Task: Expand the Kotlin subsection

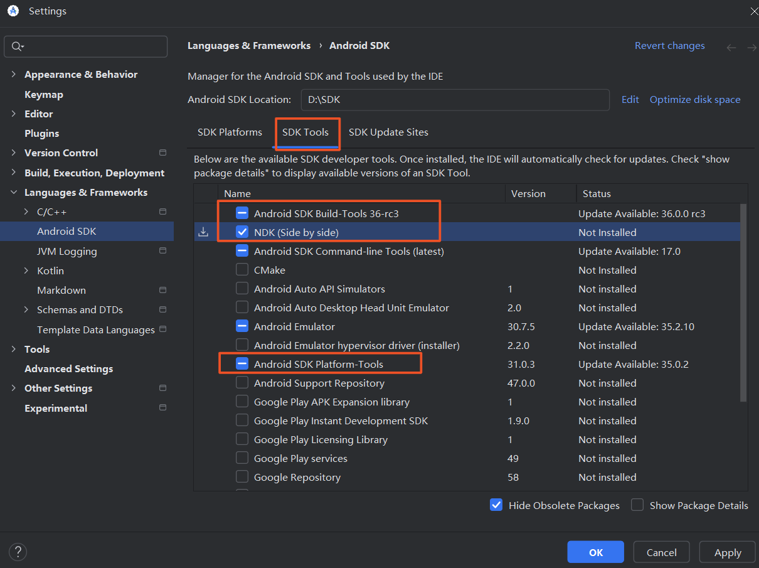Action: [26, 271]
